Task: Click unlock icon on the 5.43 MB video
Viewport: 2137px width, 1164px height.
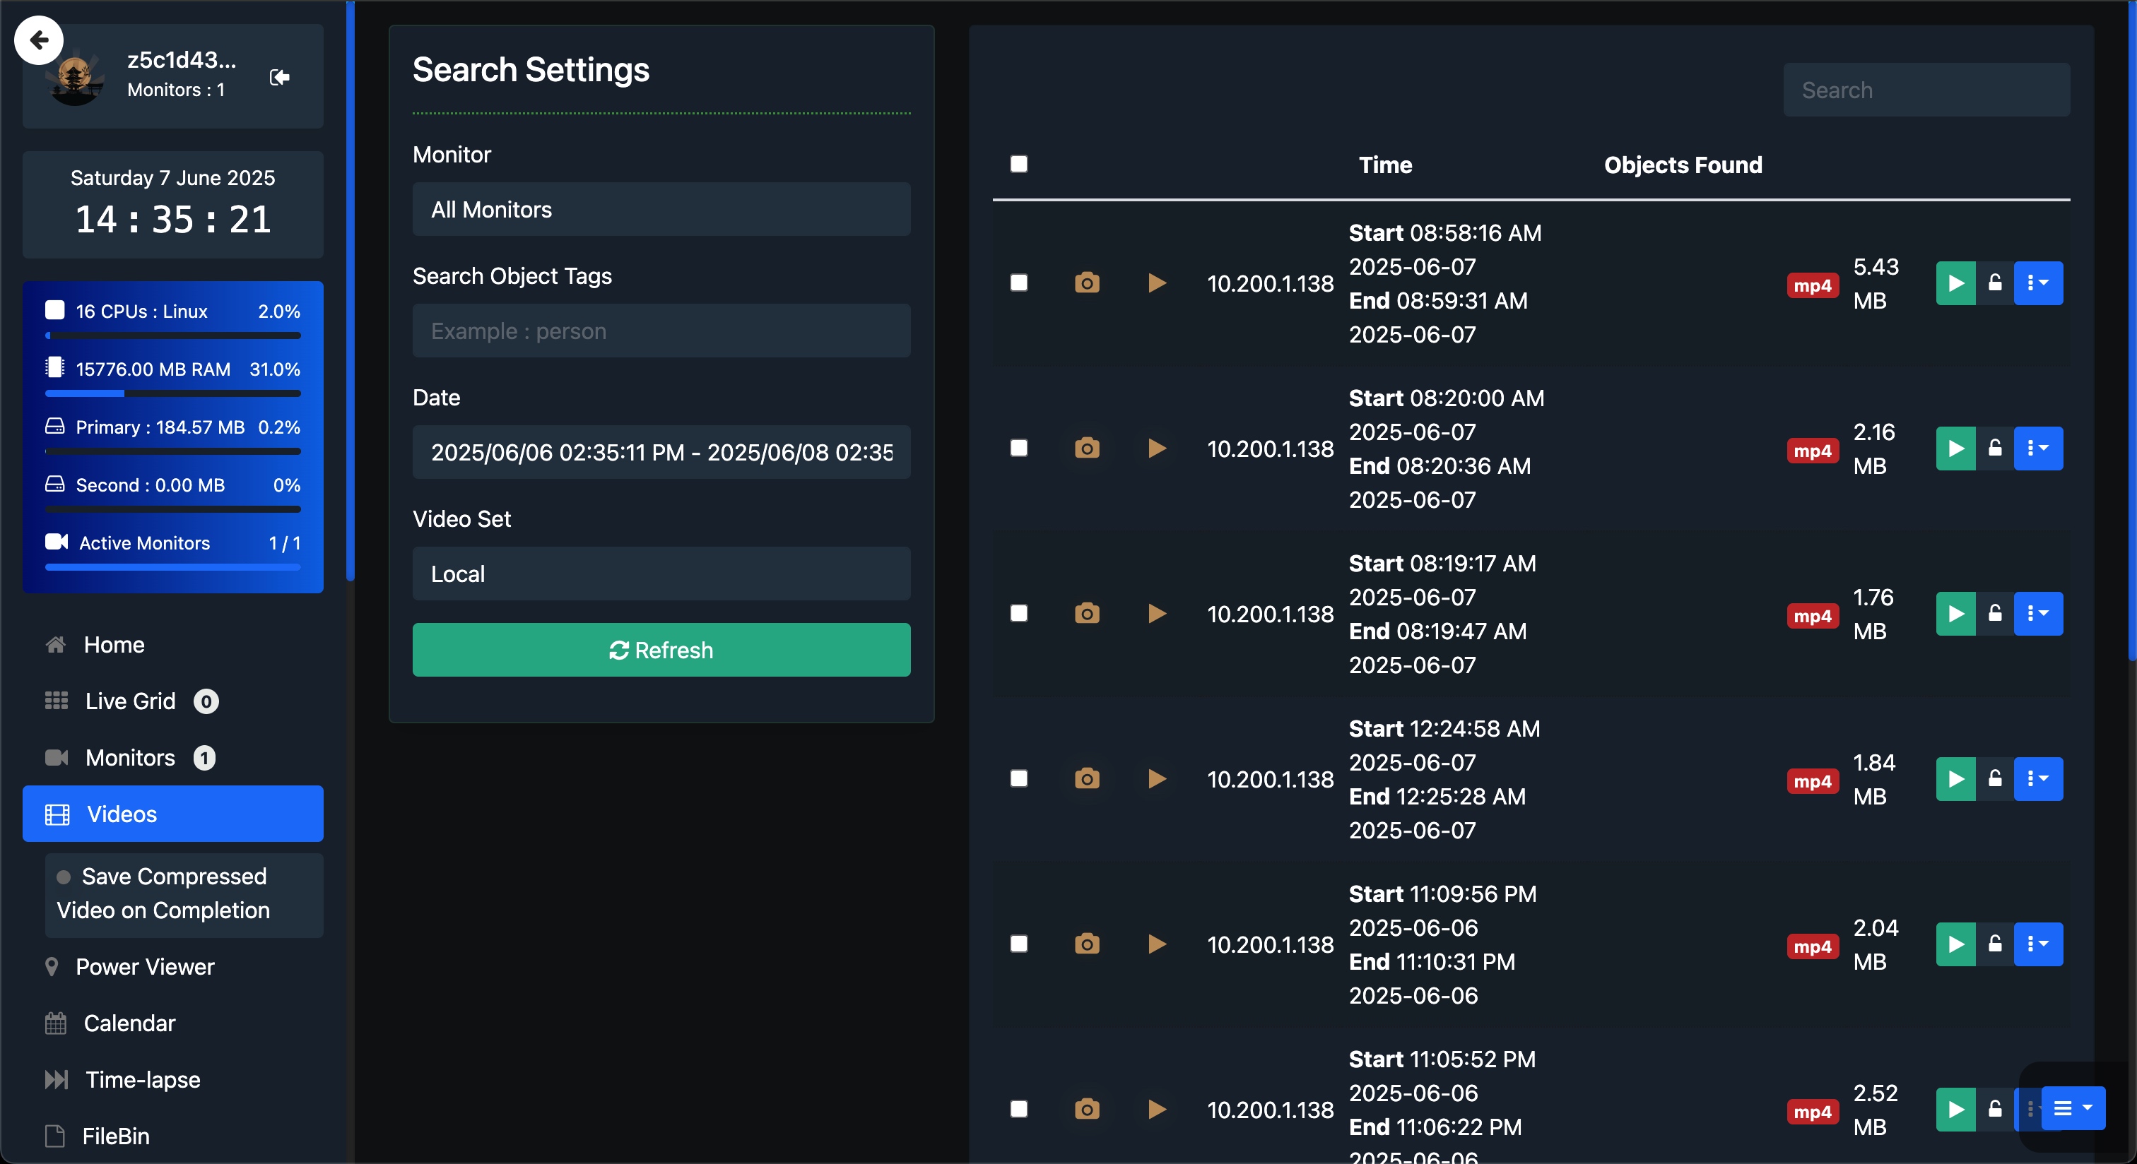Action: point(1994,283)
